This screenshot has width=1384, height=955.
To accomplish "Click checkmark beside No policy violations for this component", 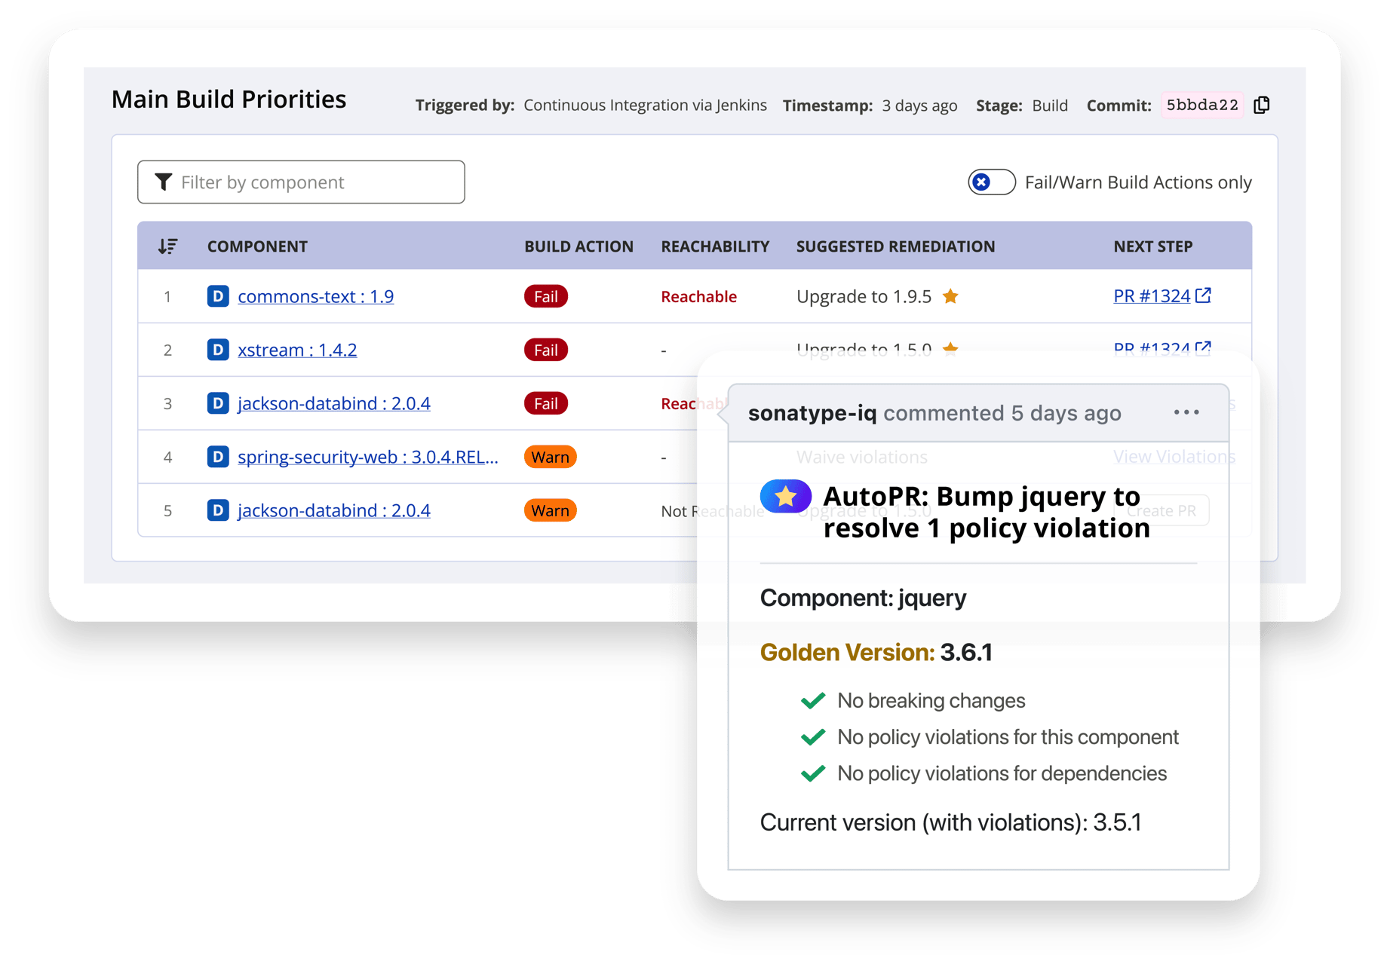I will [x=812, y=737].
